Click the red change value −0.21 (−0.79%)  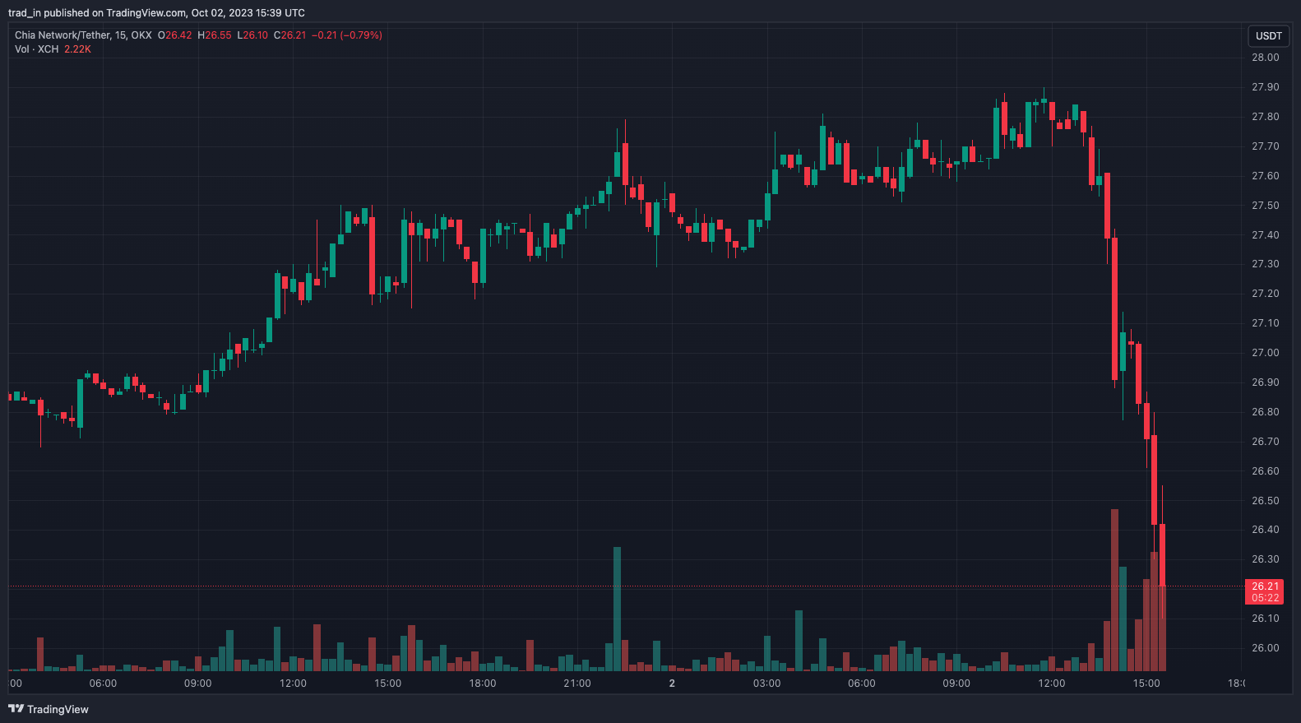[x=346, y=35]
